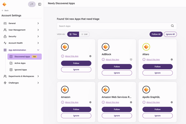Follow the Apollo GraphQL app
Screen dimensions: 186x124
pos(158,109)
